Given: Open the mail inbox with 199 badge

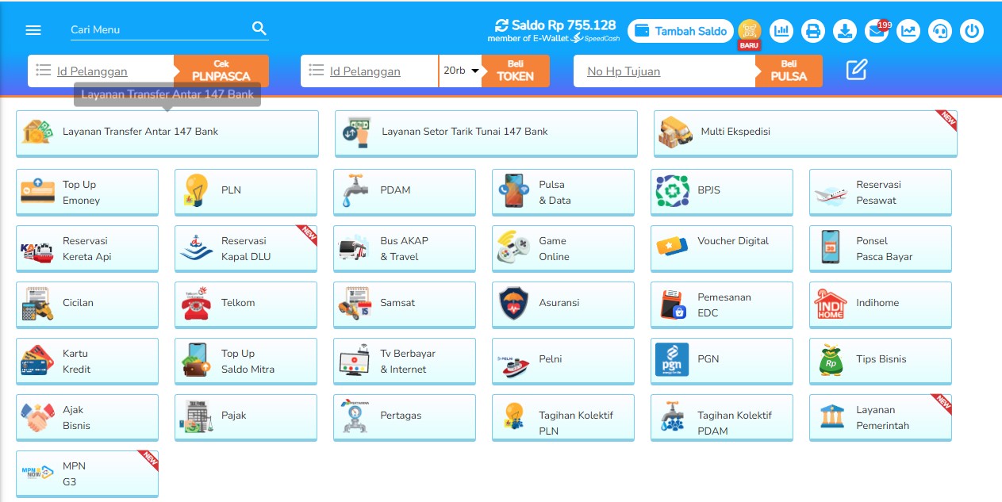Looking at the screenshot, I should point(877,31).
